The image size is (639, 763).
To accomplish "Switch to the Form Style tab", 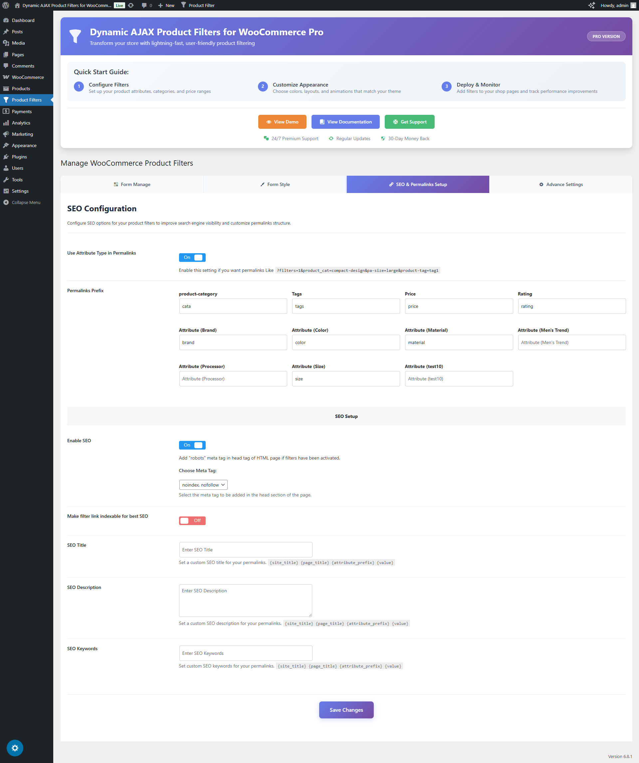I will coord(275,185).
